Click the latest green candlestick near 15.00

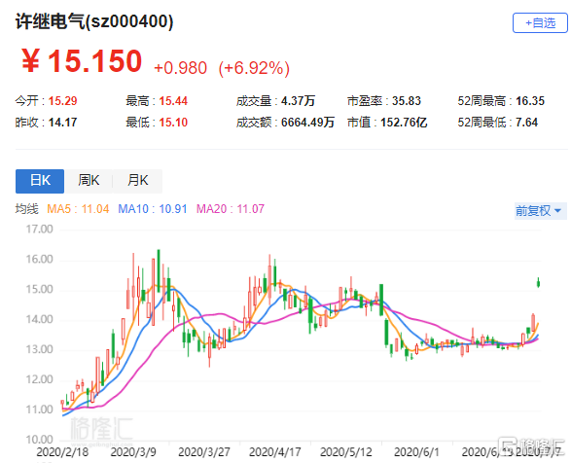tap(538, 283)
